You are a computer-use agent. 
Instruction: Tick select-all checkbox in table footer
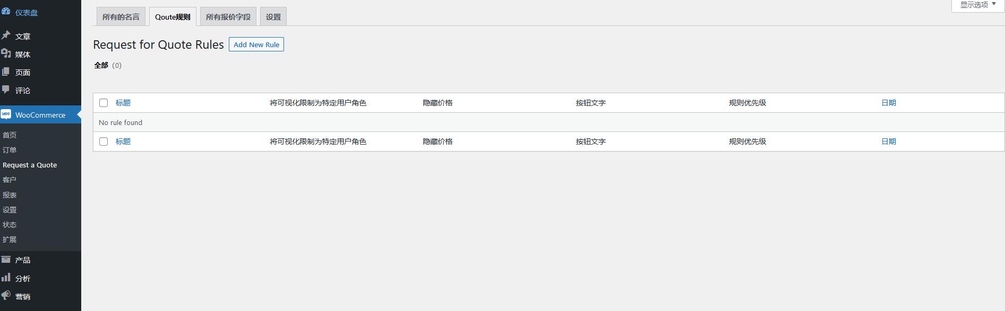point(104,141)
